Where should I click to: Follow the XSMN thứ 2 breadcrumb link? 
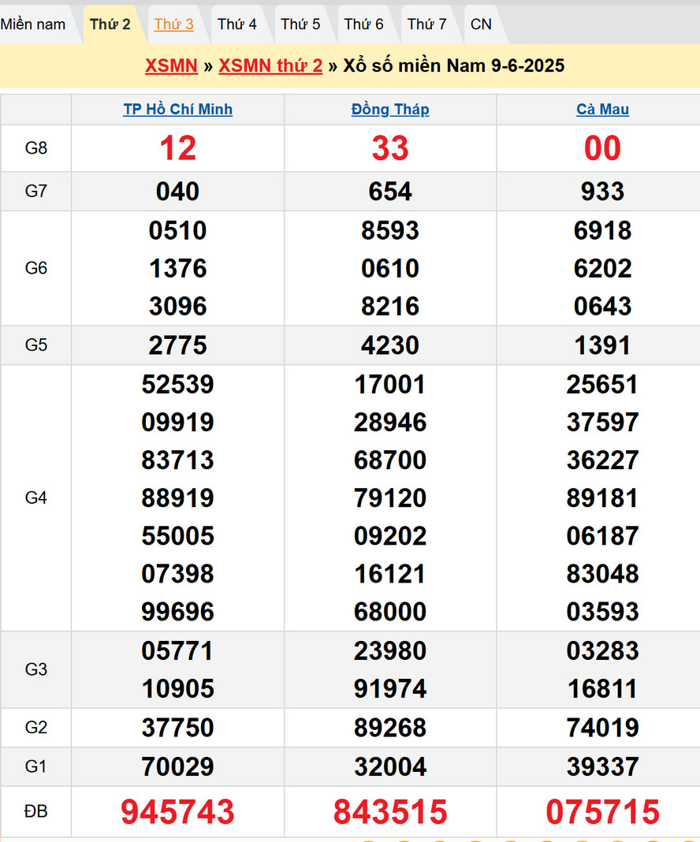270,65
